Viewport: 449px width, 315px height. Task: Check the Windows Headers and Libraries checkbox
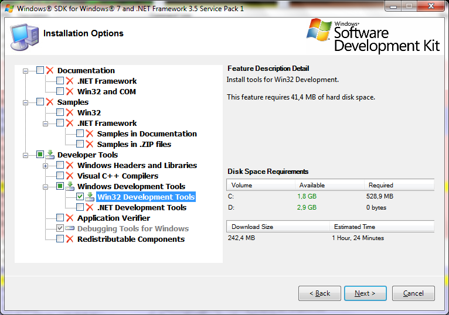(60, 165)
